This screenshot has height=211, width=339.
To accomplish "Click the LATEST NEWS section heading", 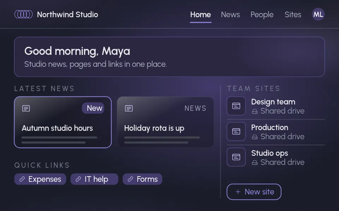I will click(x=44, y=89).
